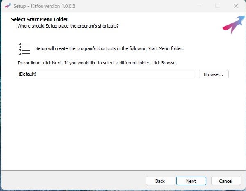Click the word 'Browse' in the instruction sentence

[169, 63]
